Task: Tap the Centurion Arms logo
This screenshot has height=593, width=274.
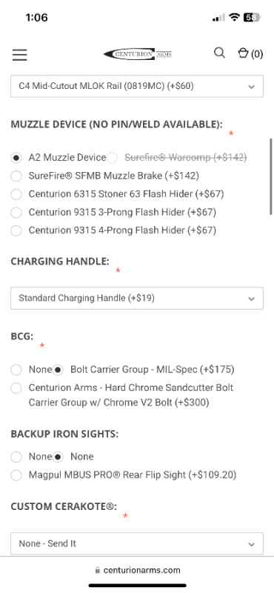Action: 138,54
